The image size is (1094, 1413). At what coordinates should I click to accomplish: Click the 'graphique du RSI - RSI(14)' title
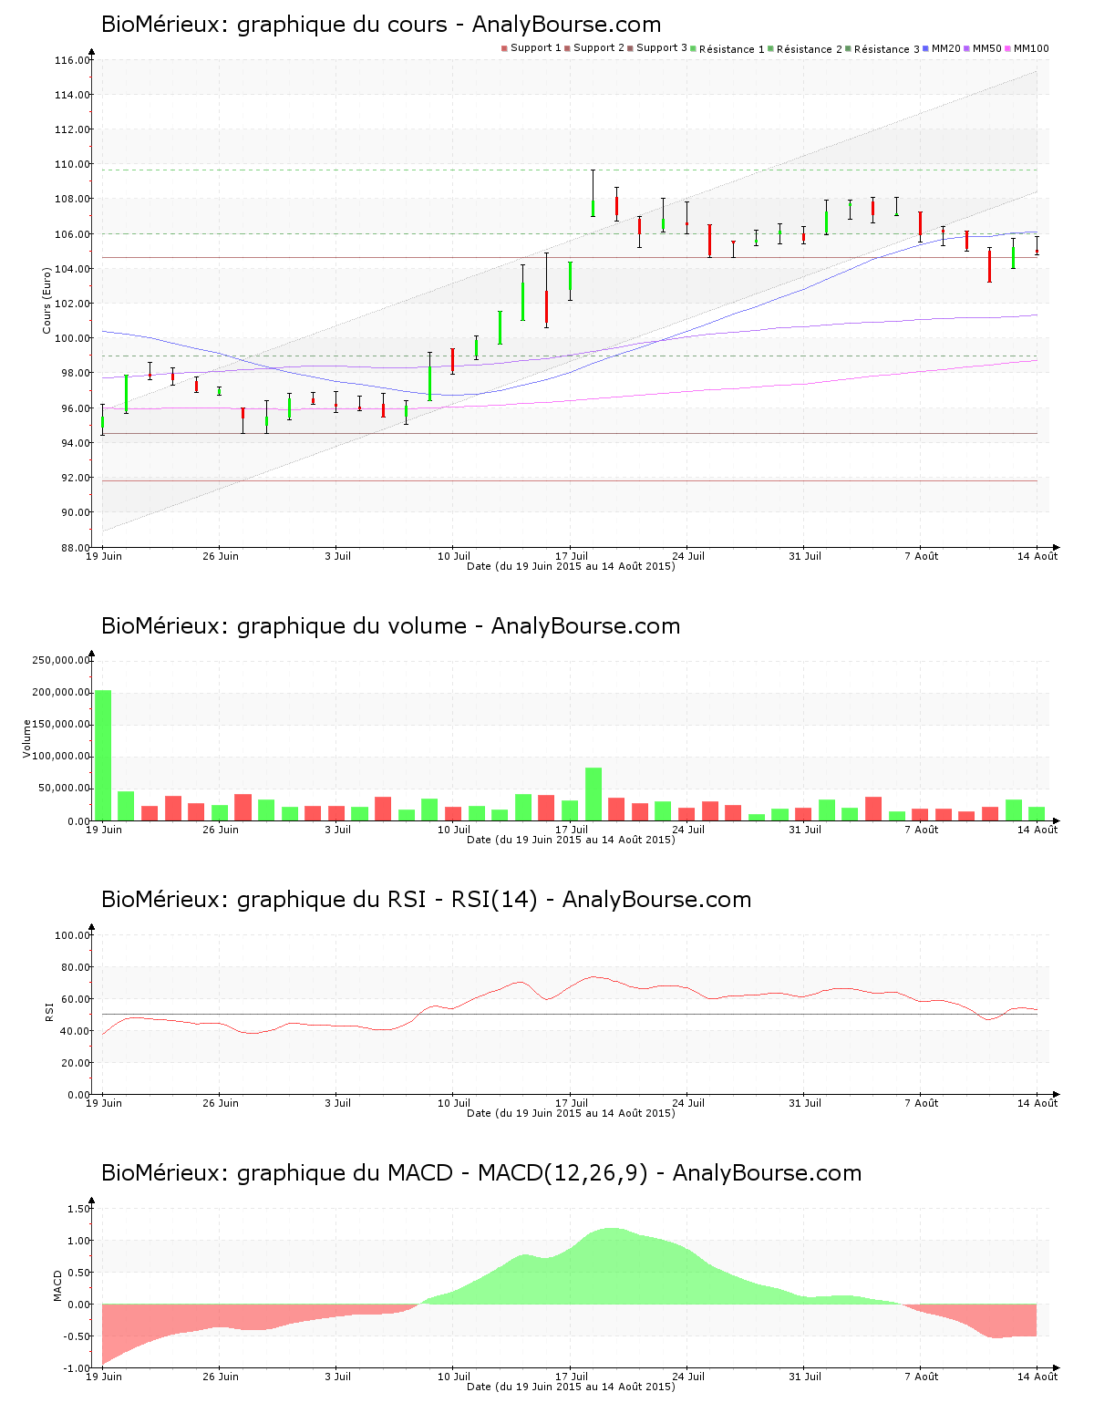coord(426,900)
